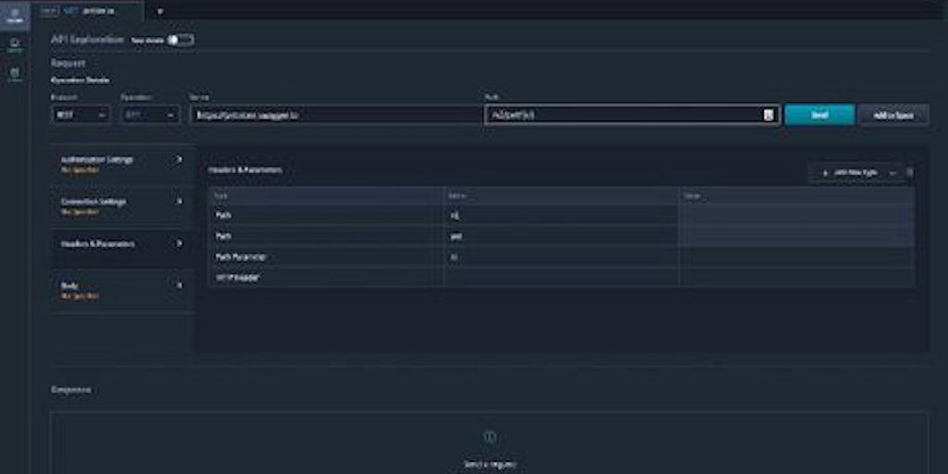Click the icon inside the Path field
This screenshot has width=948, height=474.
[768, 115]
